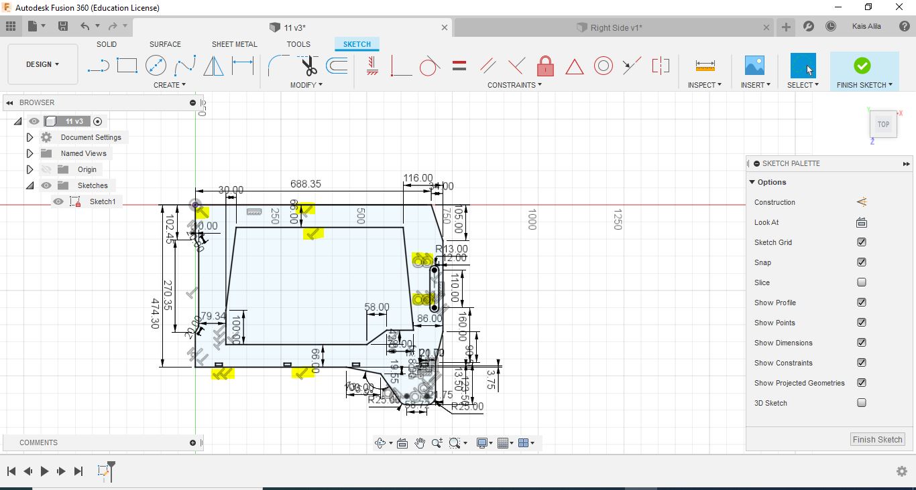The width and height of the screenshot is (916, 490).
Task: Open the DESIGN workspace dropdown
Action: [42, 64]
